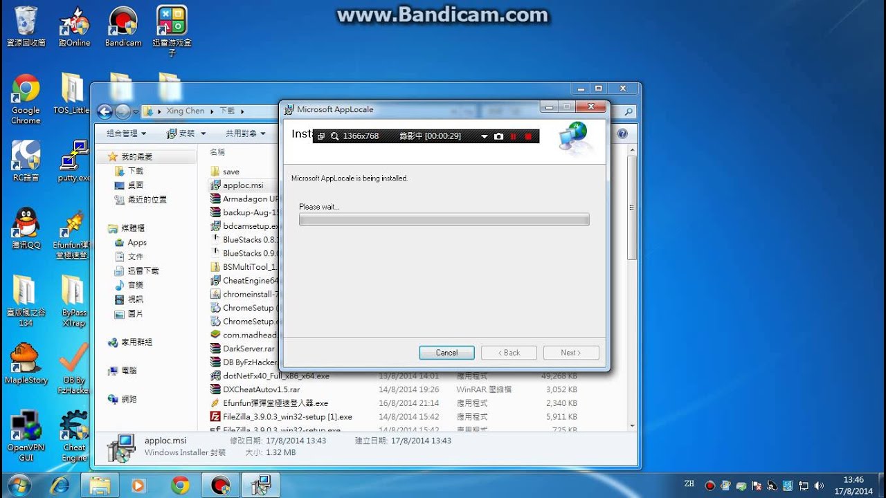The height and width of the screenshot is (498, 886).
Task: Open Explorer help with question mark icon
Action: [622, 133]
